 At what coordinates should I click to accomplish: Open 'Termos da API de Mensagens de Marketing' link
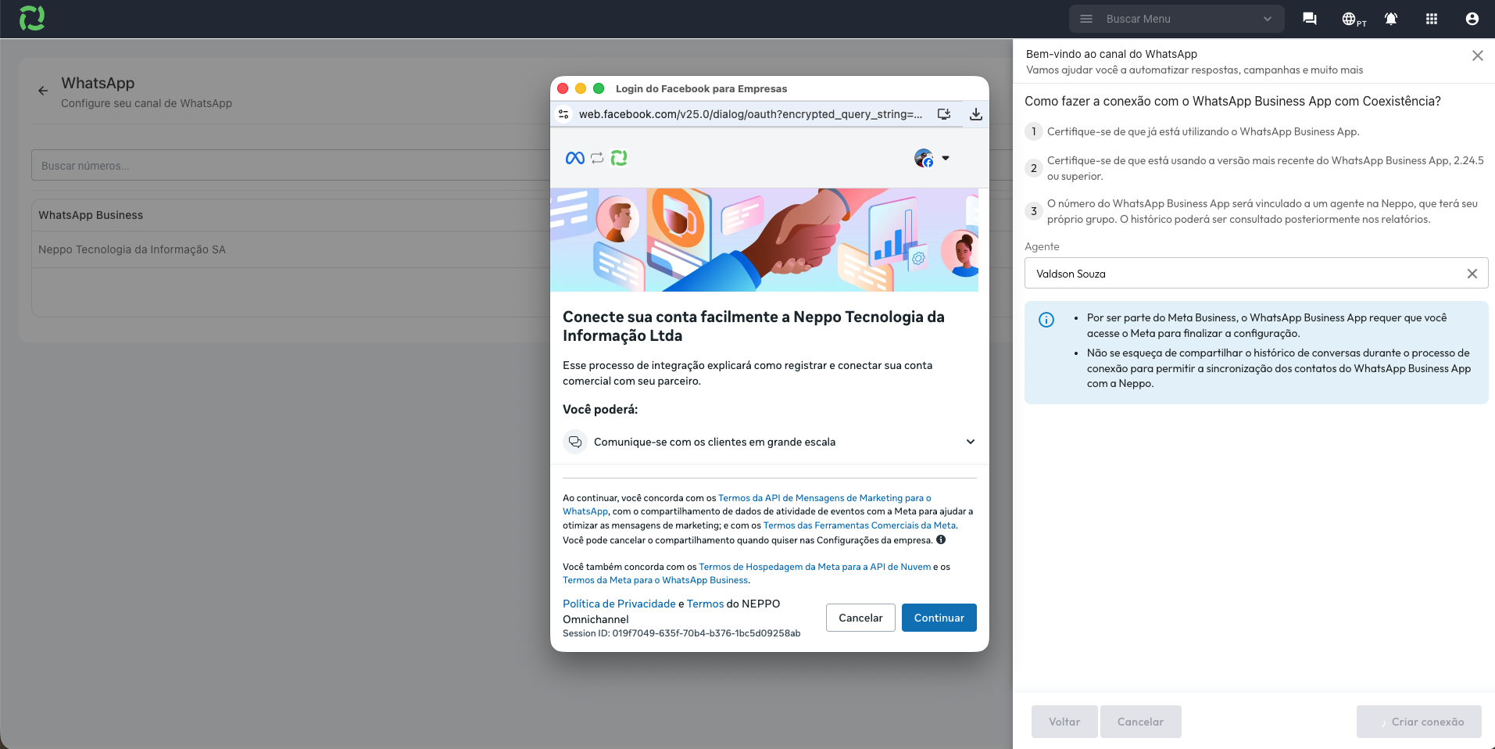(746, 504)
